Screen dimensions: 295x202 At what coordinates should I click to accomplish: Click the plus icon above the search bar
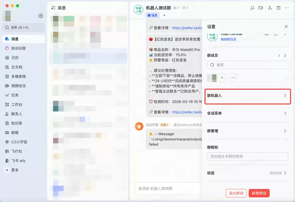41,16
